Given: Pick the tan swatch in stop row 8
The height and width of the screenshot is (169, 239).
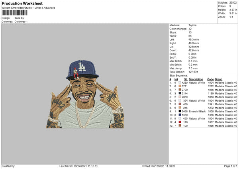Looking at the screenshot, I should pos(180,108).
